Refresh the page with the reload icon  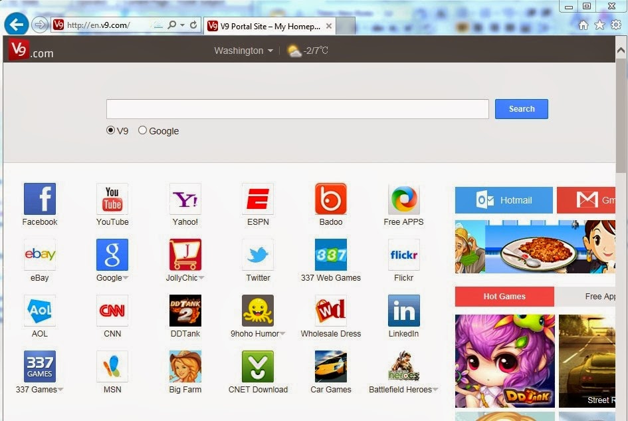[193, 25]
